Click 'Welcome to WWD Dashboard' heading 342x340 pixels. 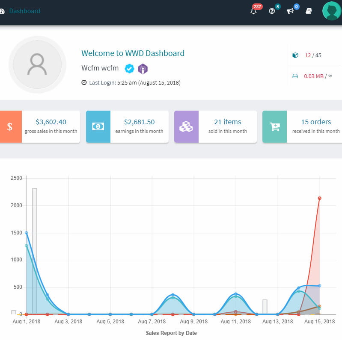pyautogui.click(x=133, y=53)
